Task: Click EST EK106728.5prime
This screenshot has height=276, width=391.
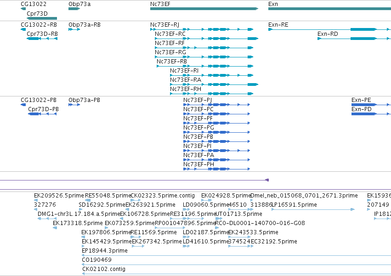Action: pos(122,219)
